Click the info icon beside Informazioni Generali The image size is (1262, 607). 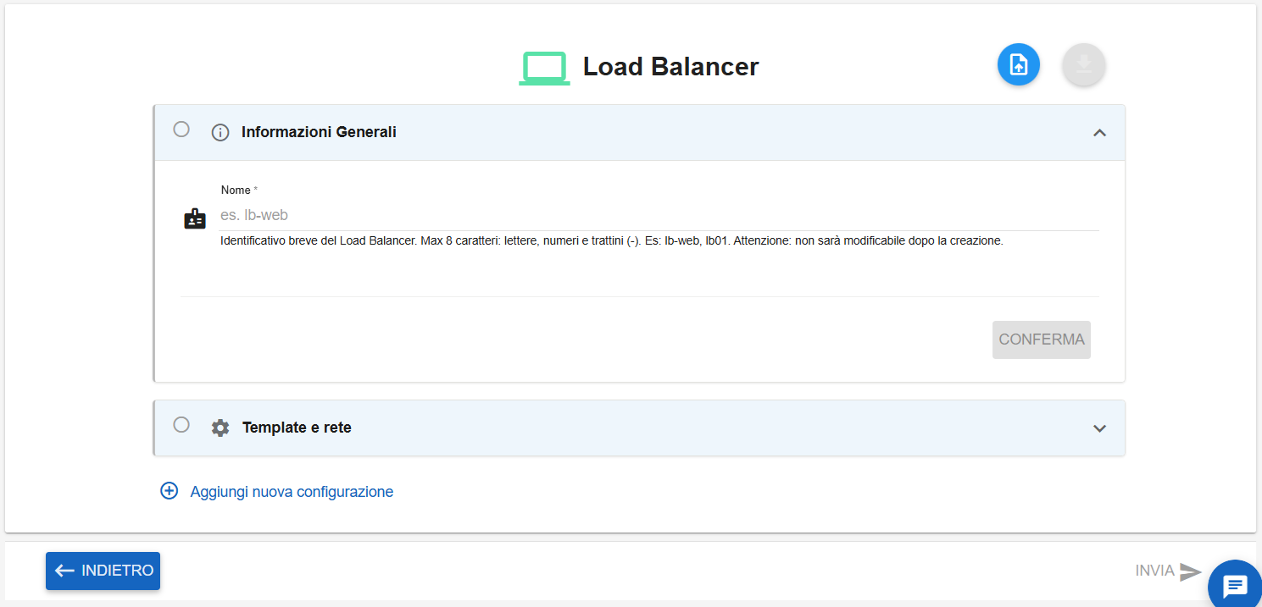(x=220, y=132)
